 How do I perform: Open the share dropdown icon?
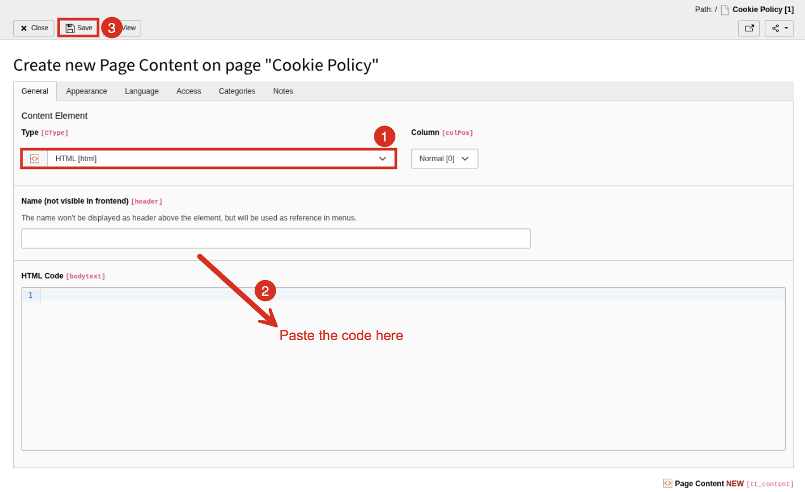point(779,28)
